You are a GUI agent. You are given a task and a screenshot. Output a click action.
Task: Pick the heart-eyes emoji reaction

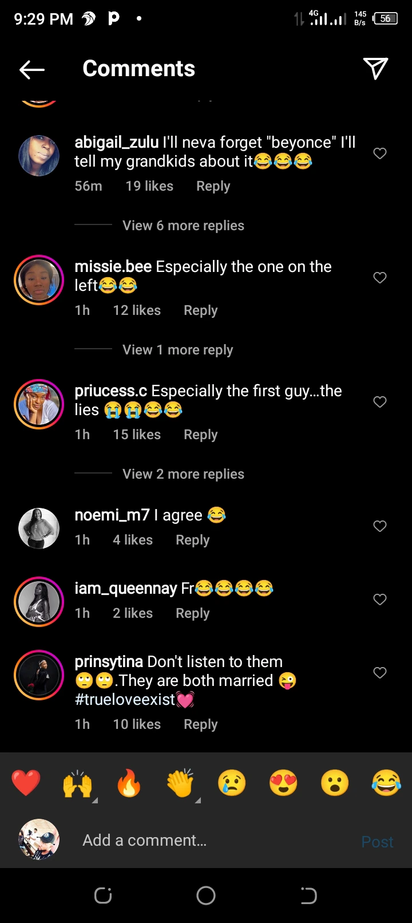click(x=283, y=783)
